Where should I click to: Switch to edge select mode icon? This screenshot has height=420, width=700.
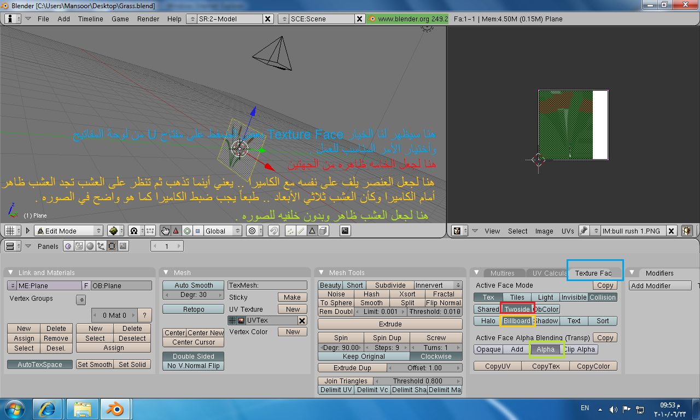301,231
